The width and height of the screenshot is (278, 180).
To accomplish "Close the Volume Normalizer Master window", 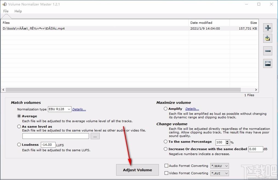I will [x=271, y=4].
